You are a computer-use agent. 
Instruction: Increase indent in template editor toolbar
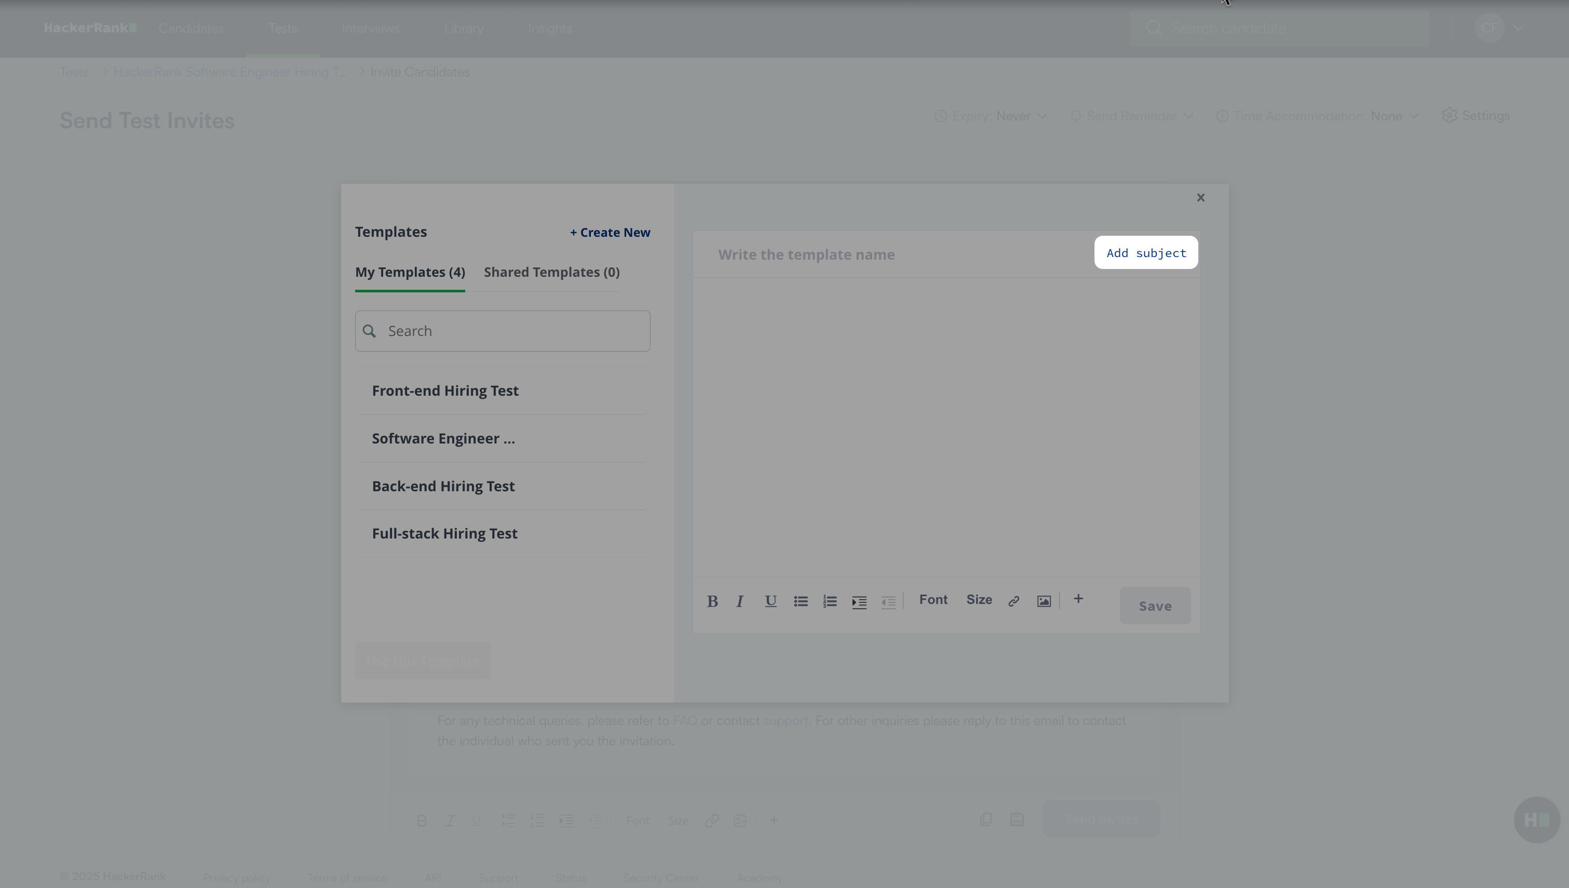pos(859,602)
